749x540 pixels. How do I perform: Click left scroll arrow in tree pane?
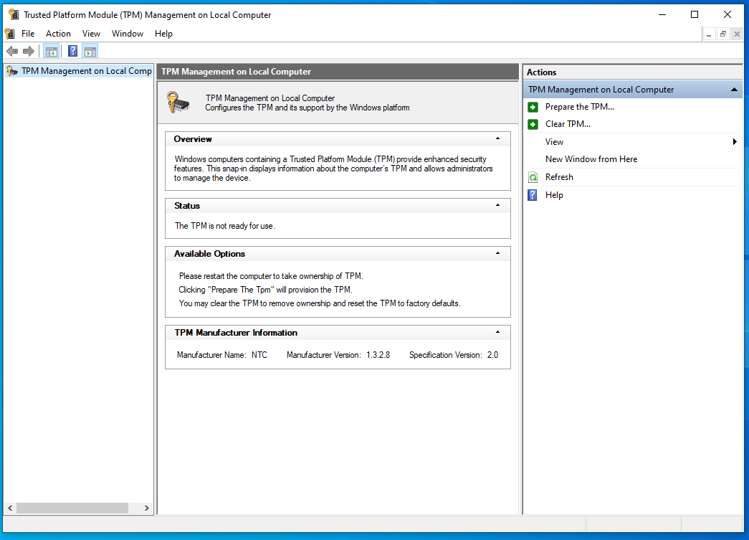tap(10, 508)
